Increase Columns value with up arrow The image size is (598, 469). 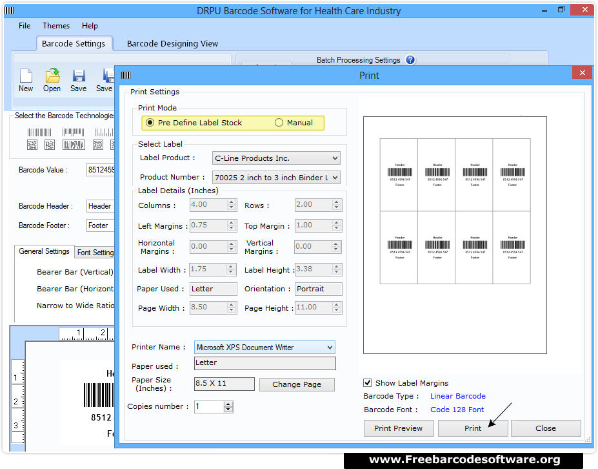(x=232, y=202)
